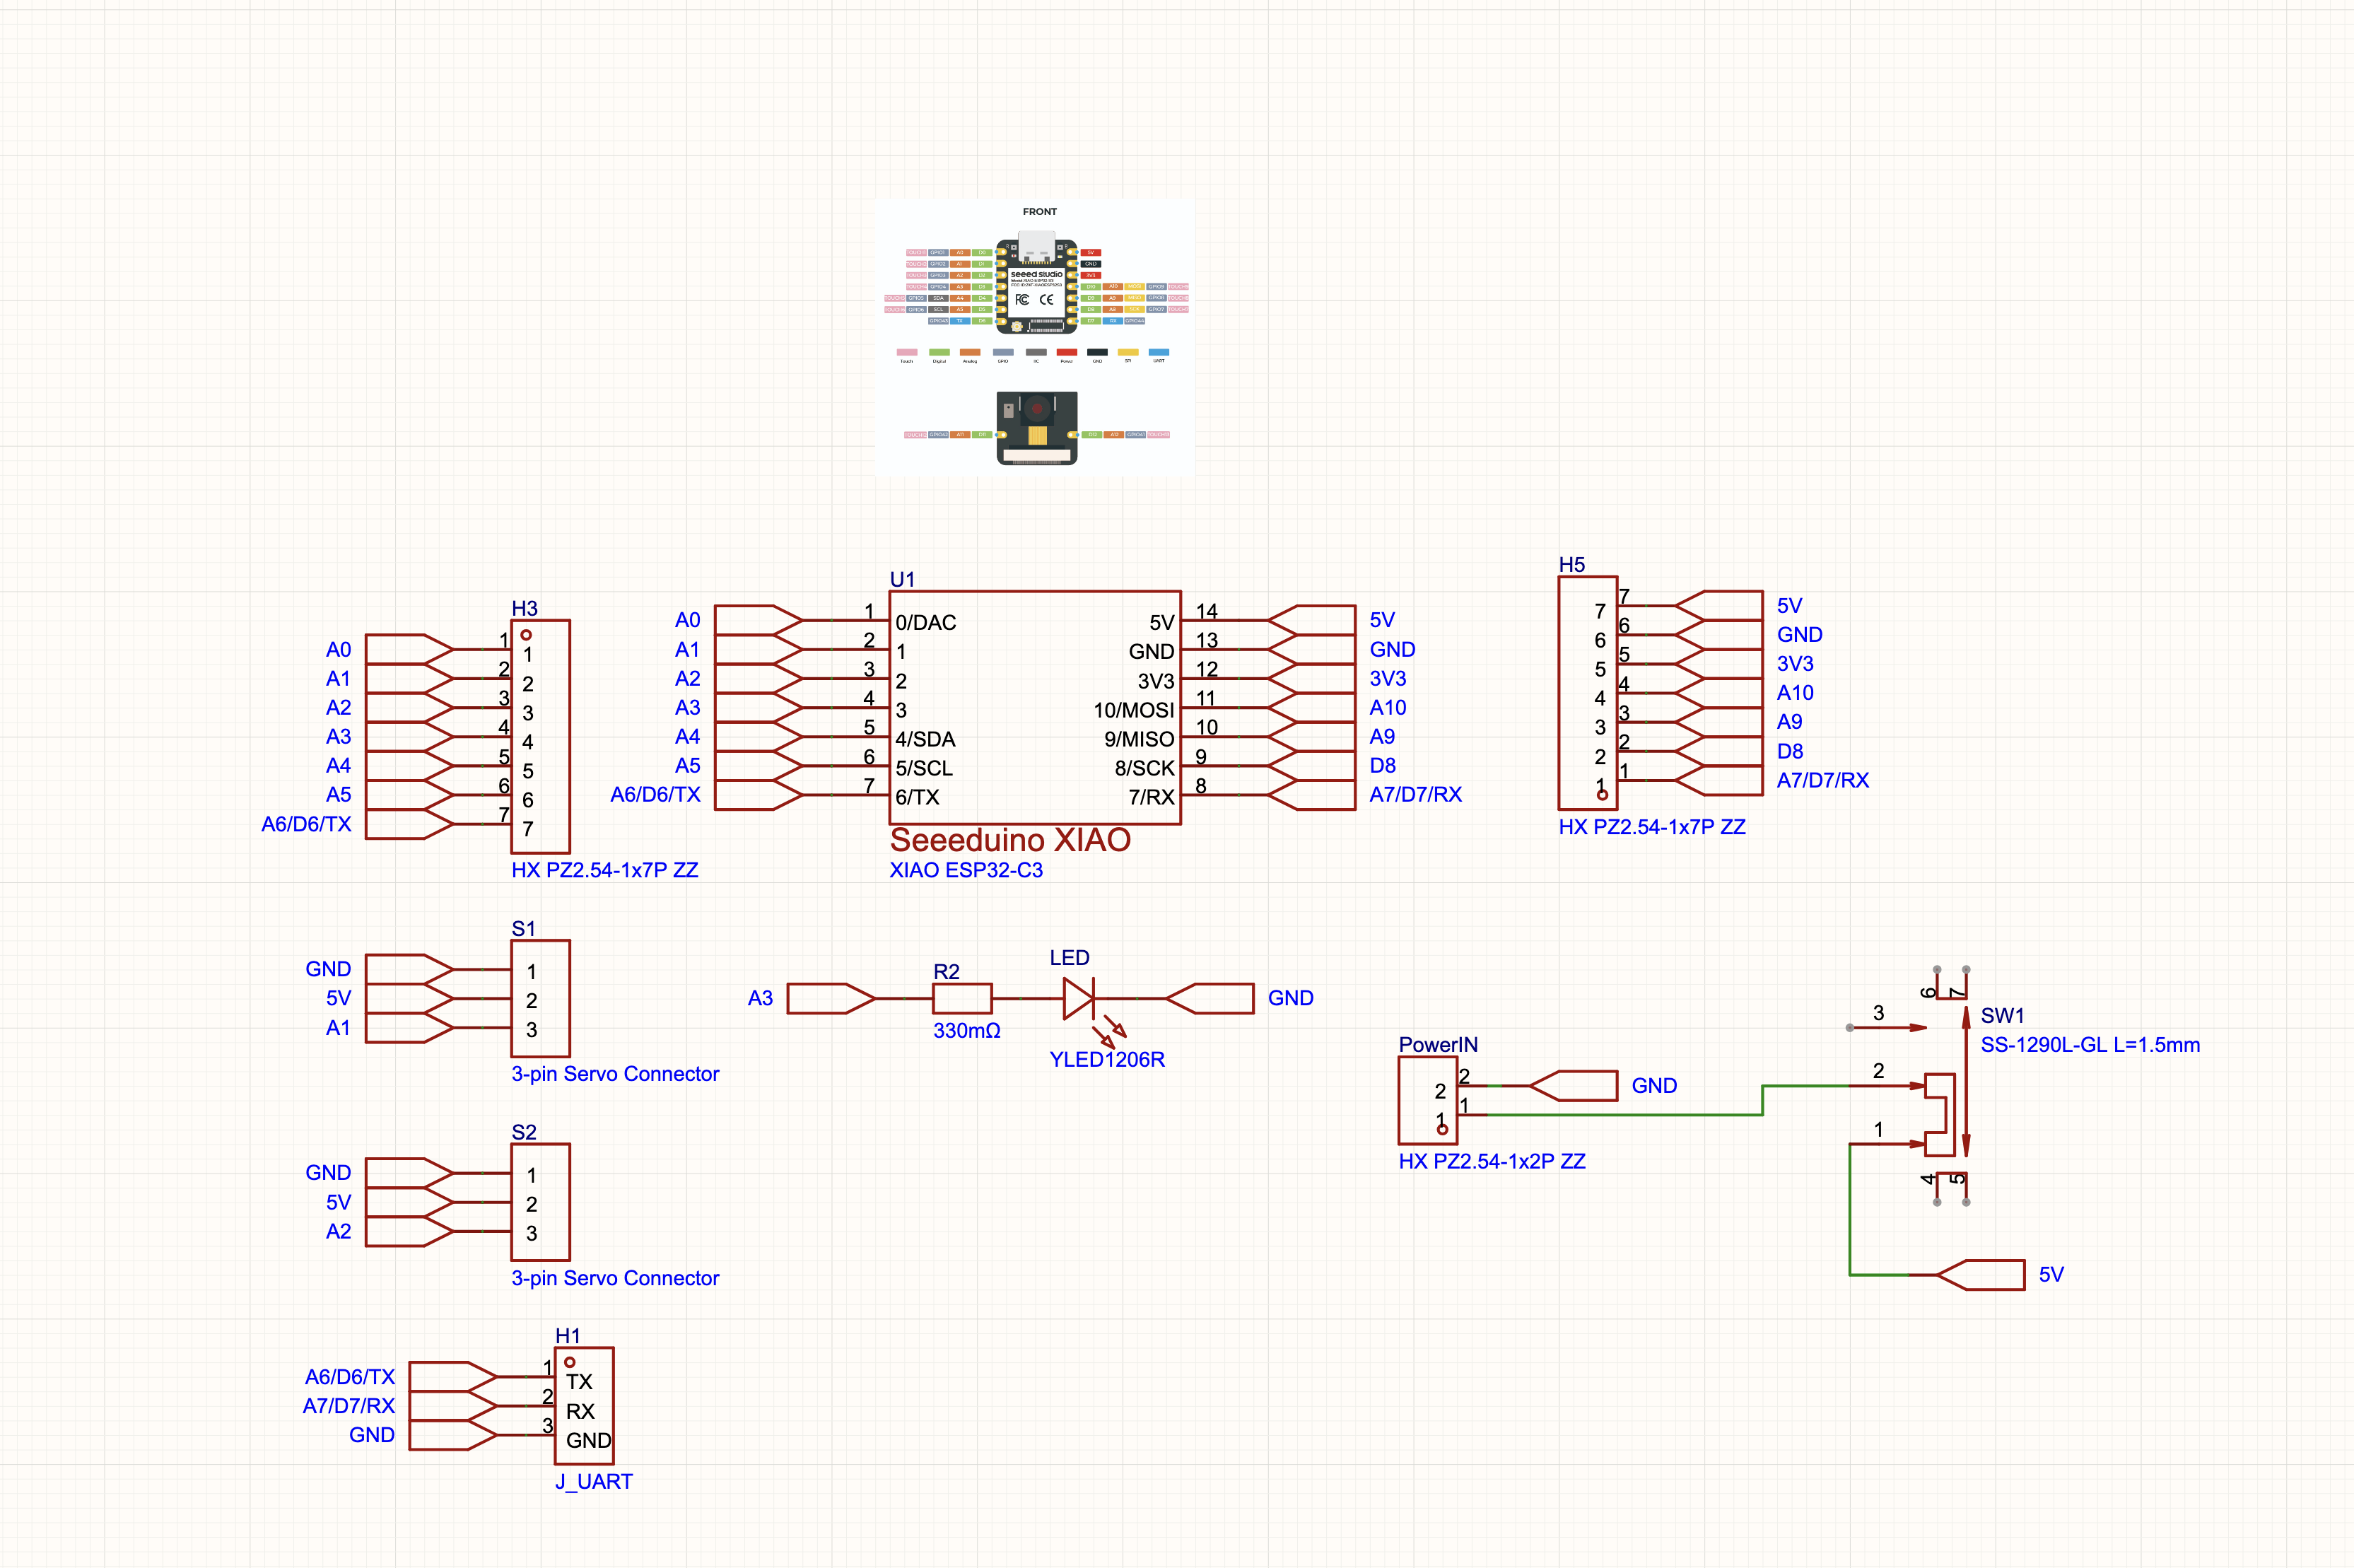This screenshot has height=1568, width=2354.
Task: Click the 8/SCK pin name on U1
Action: [1145, 768]
